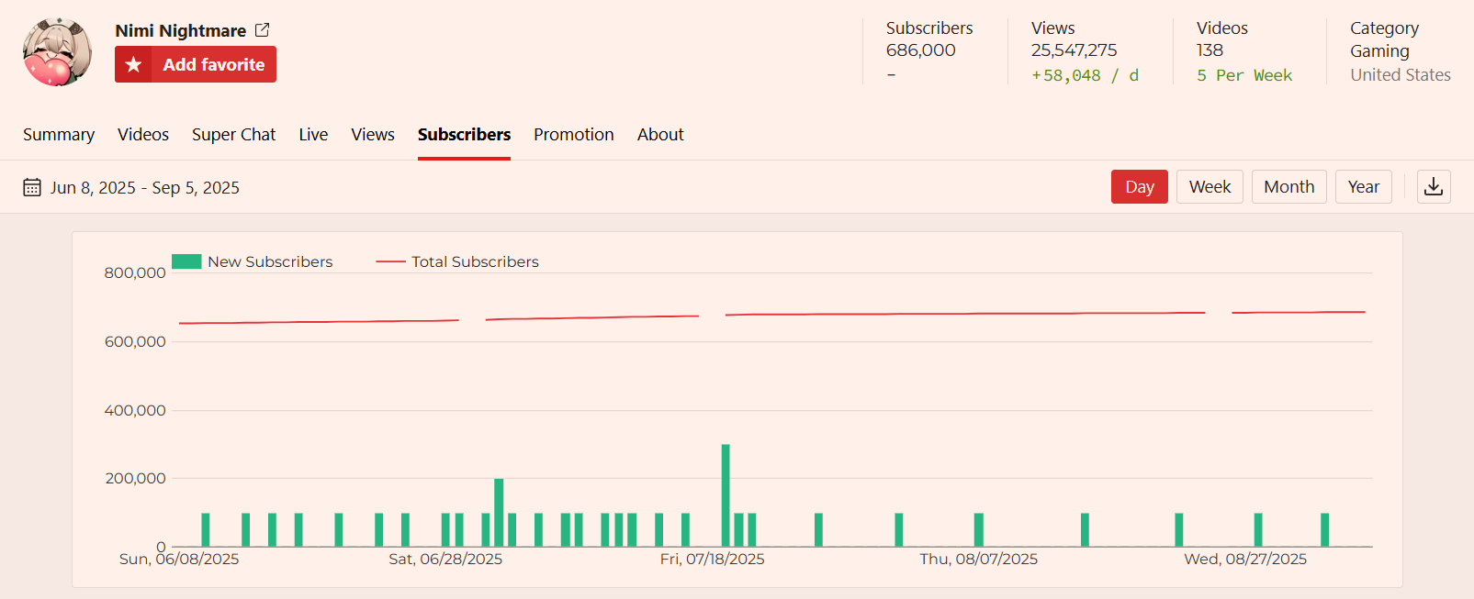1474x599 pixels.
Task: Select the Subscribers tab
Action: 464,135
